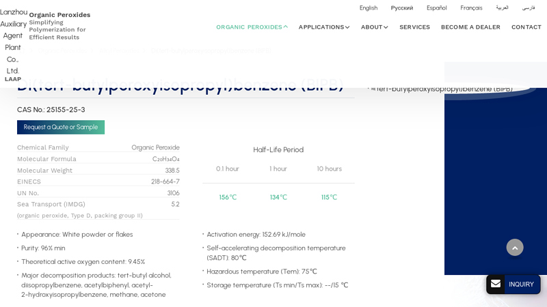Screen dimensions: 547x307
Task: Click the Storage temperature line
Action: (278, 285)
